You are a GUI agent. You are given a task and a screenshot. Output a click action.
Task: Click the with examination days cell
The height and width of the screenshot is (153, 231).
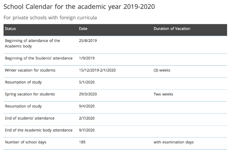(x=173, y=142)
